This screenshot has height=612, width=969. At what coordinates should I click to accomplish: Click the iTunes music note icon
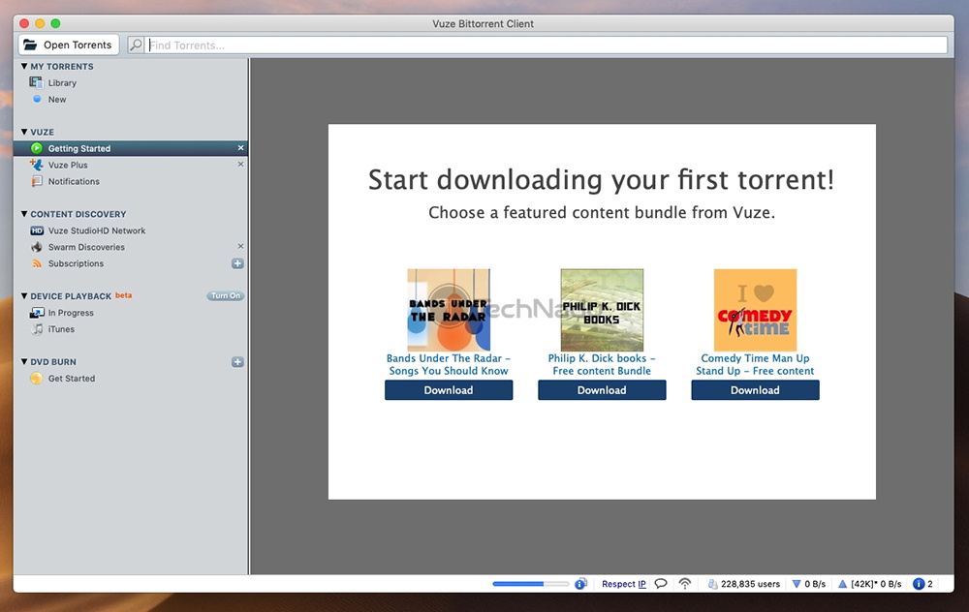click(37, 329)
